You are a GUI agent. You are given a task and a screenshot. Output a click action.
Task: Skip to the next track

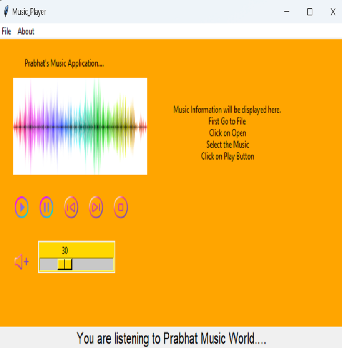click(96, 208)
